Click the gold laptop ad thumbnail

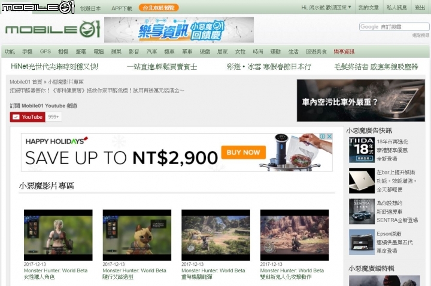362,181
